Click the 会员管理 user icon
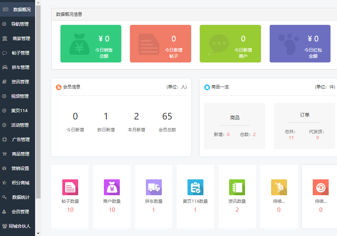The image size is (337, 236). tap(4, 211)
